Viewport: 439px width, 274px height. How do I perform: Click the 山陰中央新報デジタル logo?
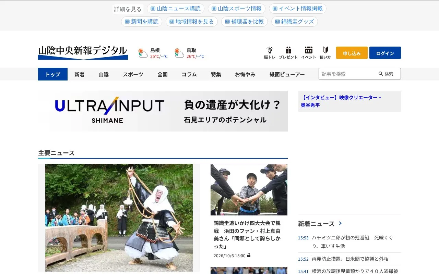tap(83, 53)
